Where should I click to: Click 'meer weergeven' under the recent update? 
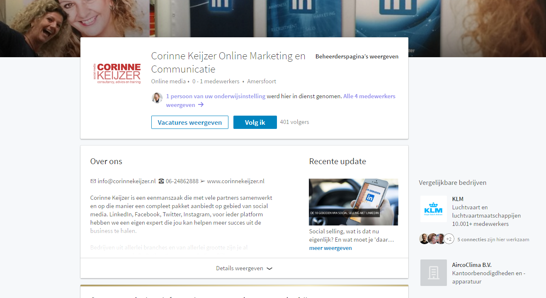(x=330, y=248)
